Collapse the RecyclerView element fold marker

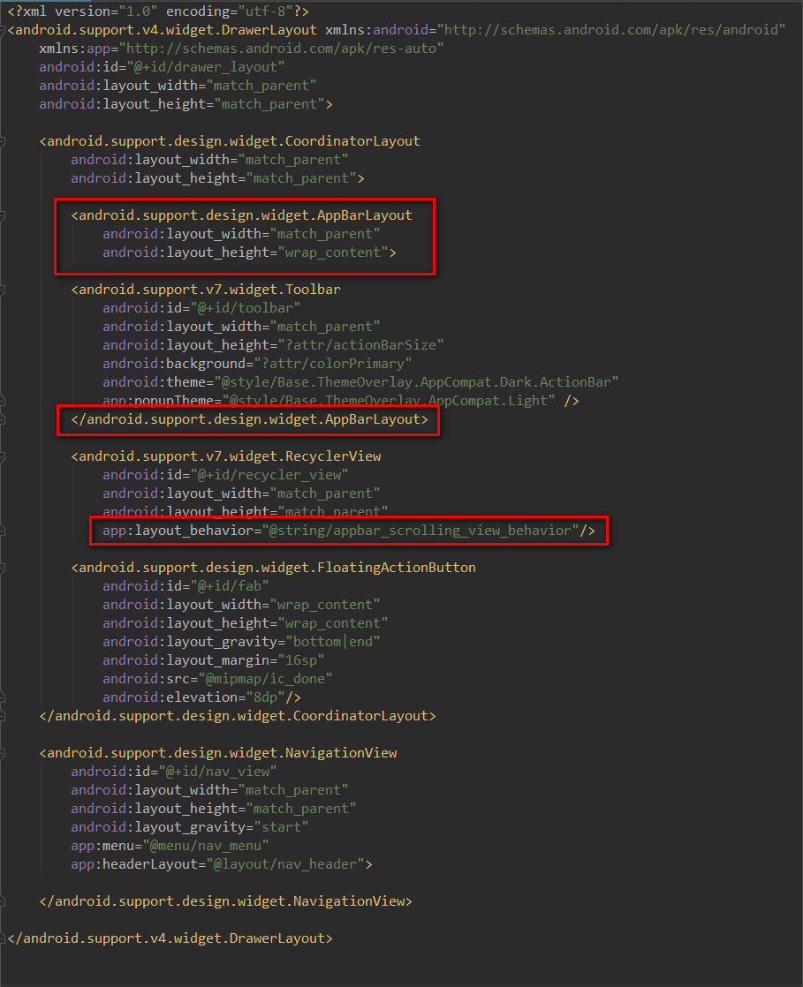click(3, 457)
